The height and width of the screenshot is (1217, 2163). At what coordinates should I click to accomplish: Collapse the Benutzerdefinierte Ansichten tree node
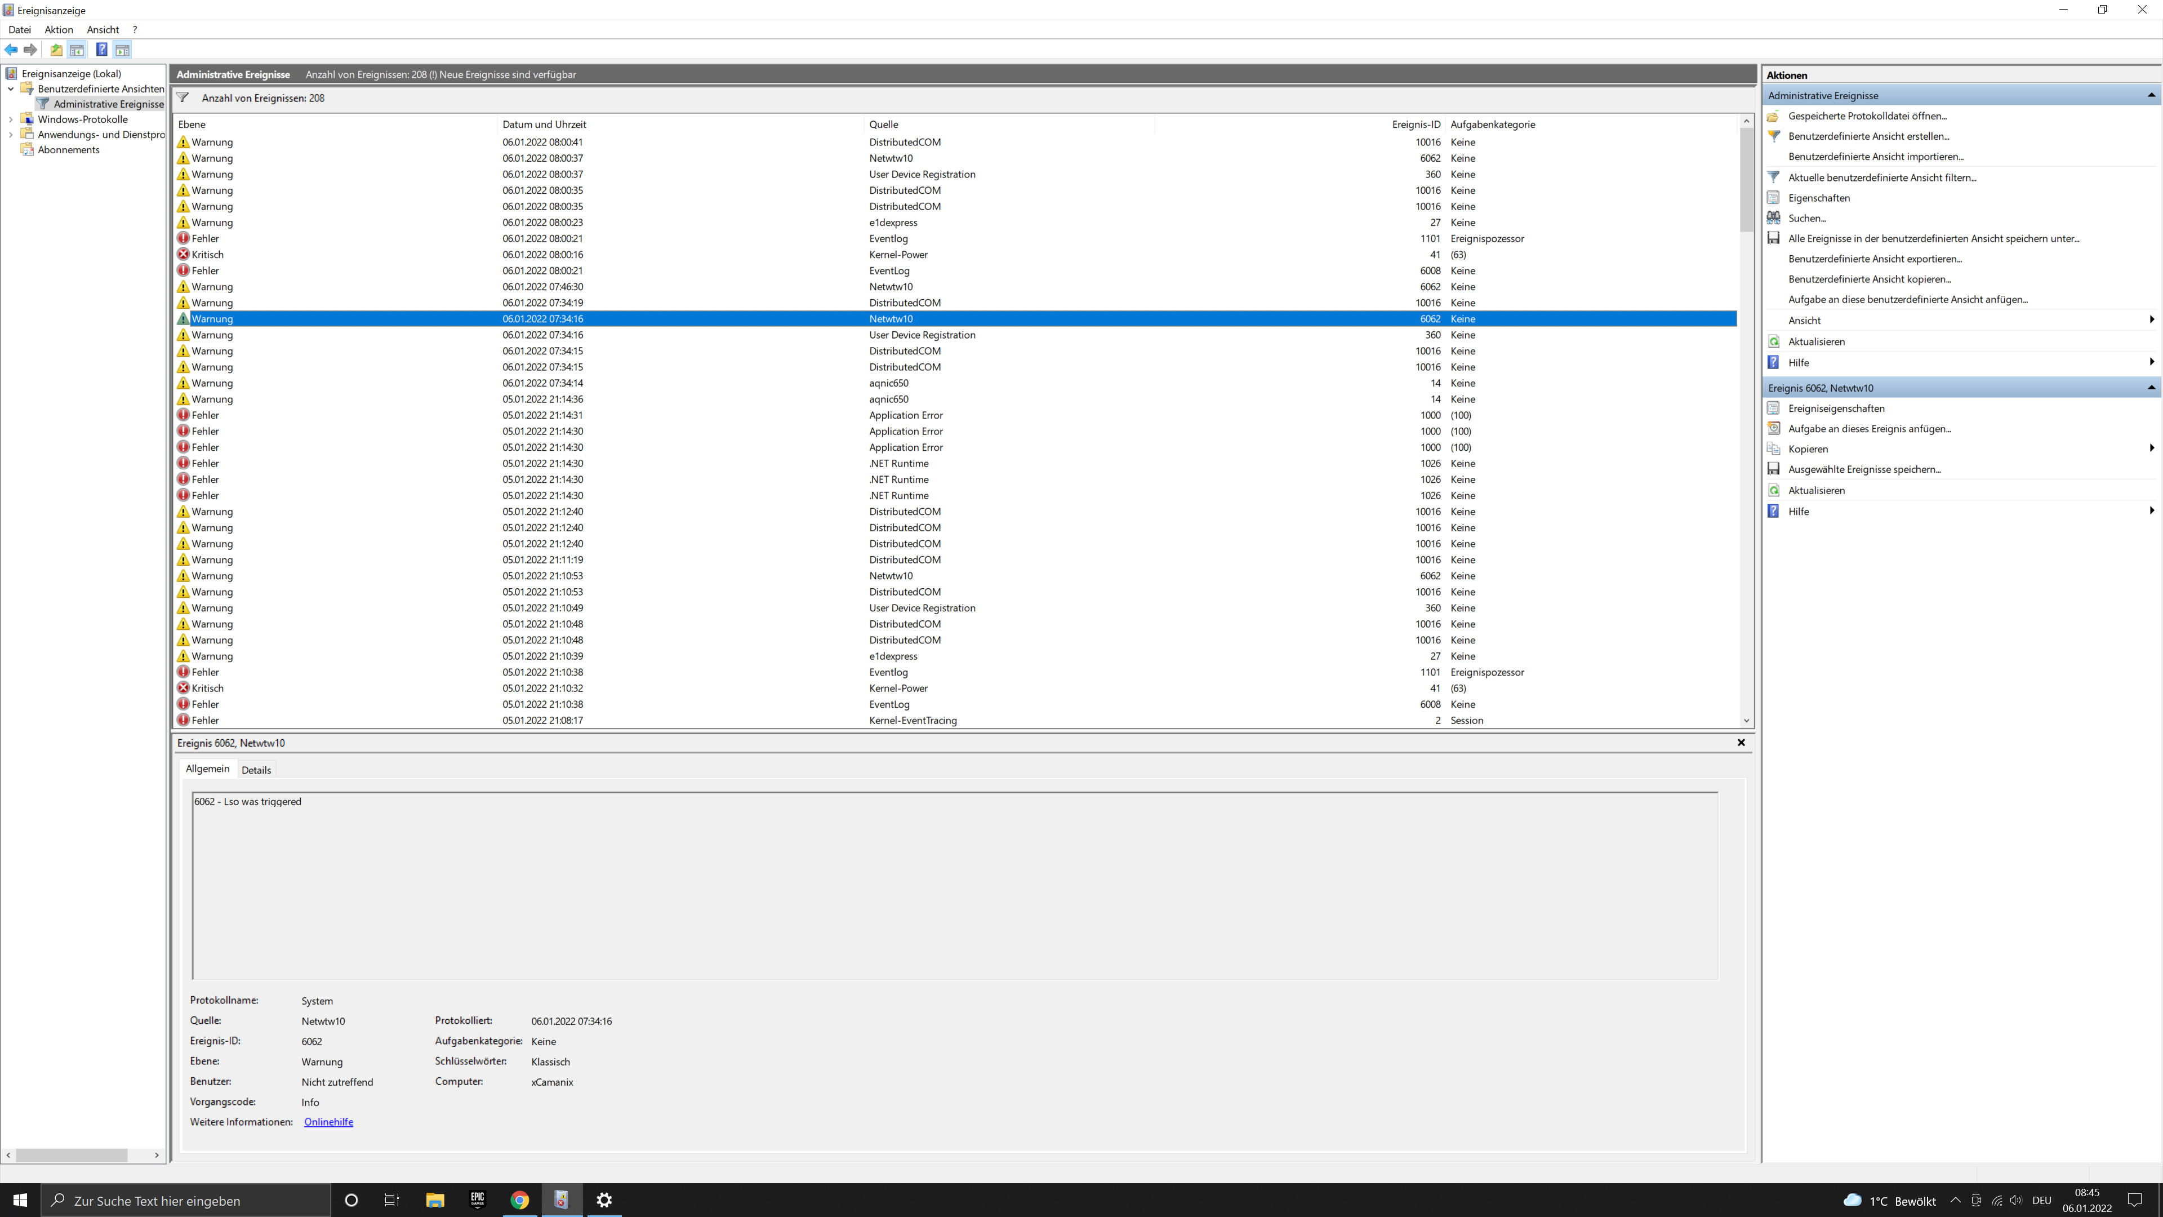[10, 89]
